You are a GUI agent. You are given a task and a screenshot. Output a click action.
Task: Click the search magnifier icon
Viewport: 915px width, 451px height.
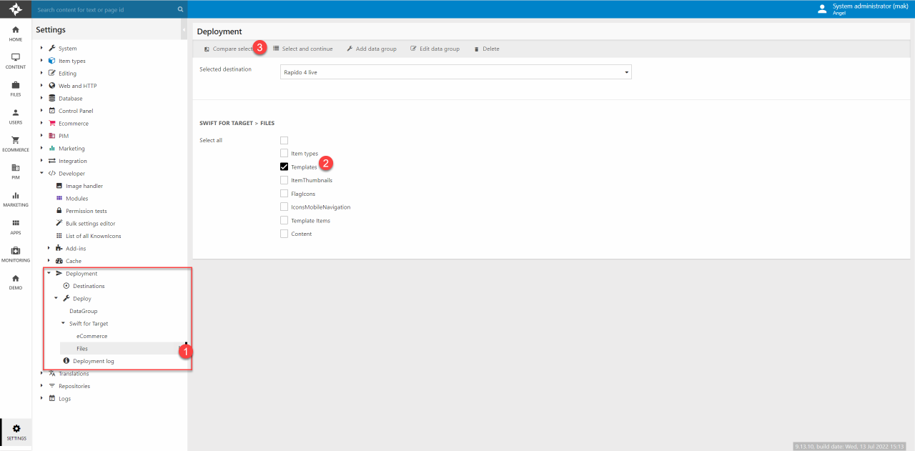click(180, 10)
